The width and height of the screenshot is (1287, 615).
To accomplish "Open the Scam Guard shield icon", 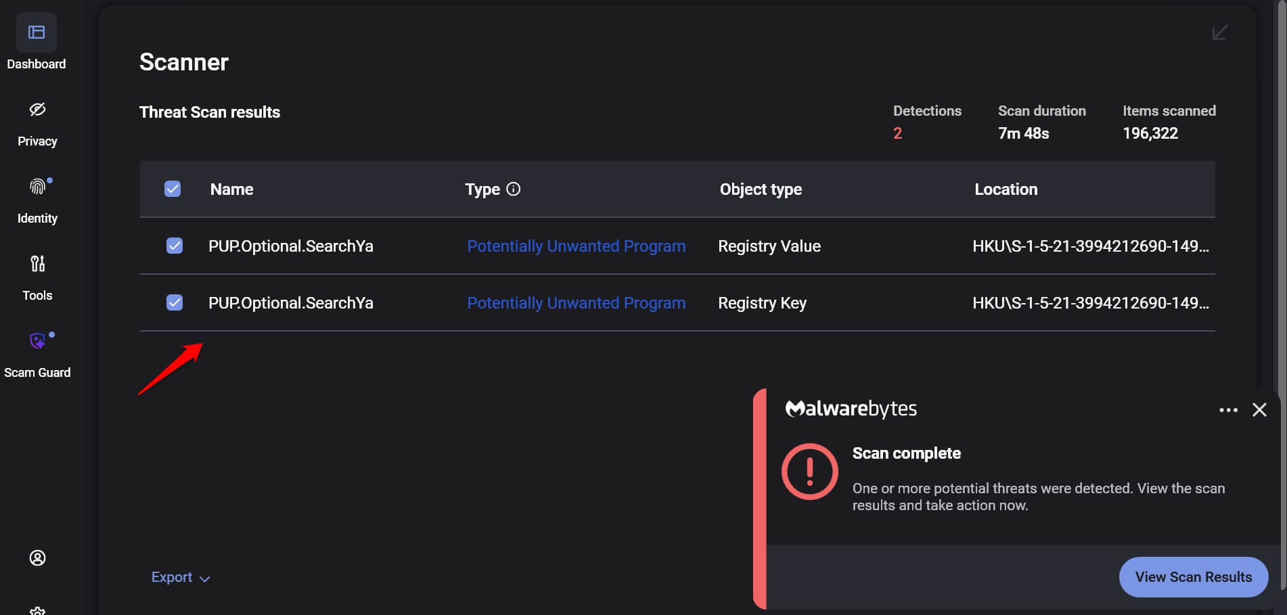I will (x=37, y=340).
